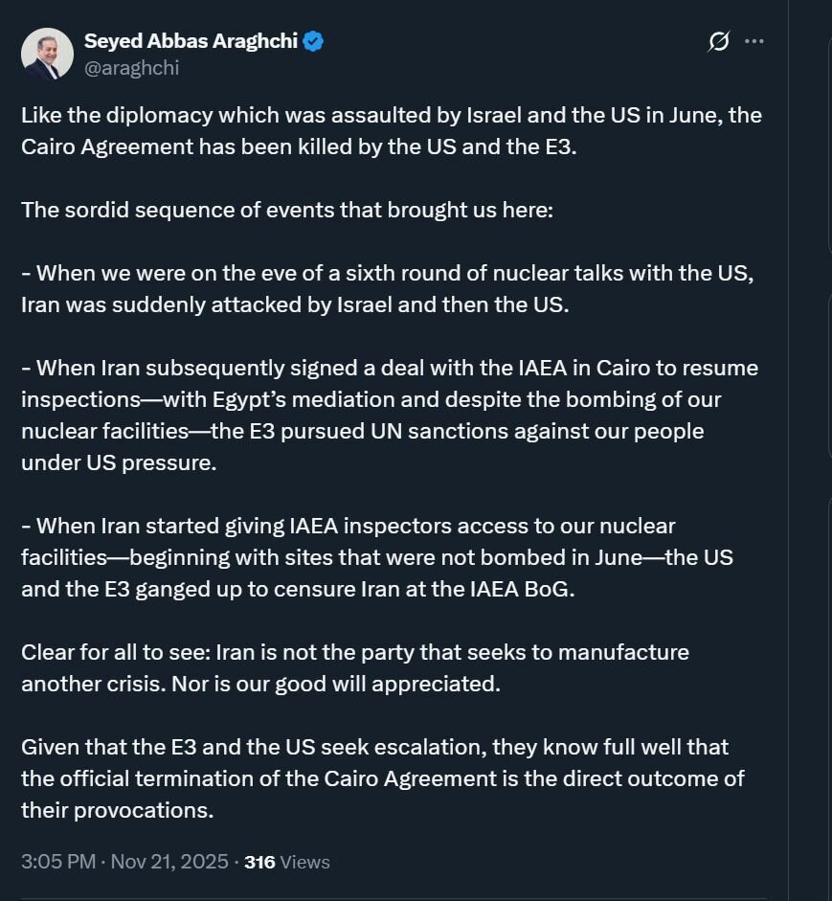Click the blue verified checkmark badge
Screen dimensions: 832x901
click(313, 41)
